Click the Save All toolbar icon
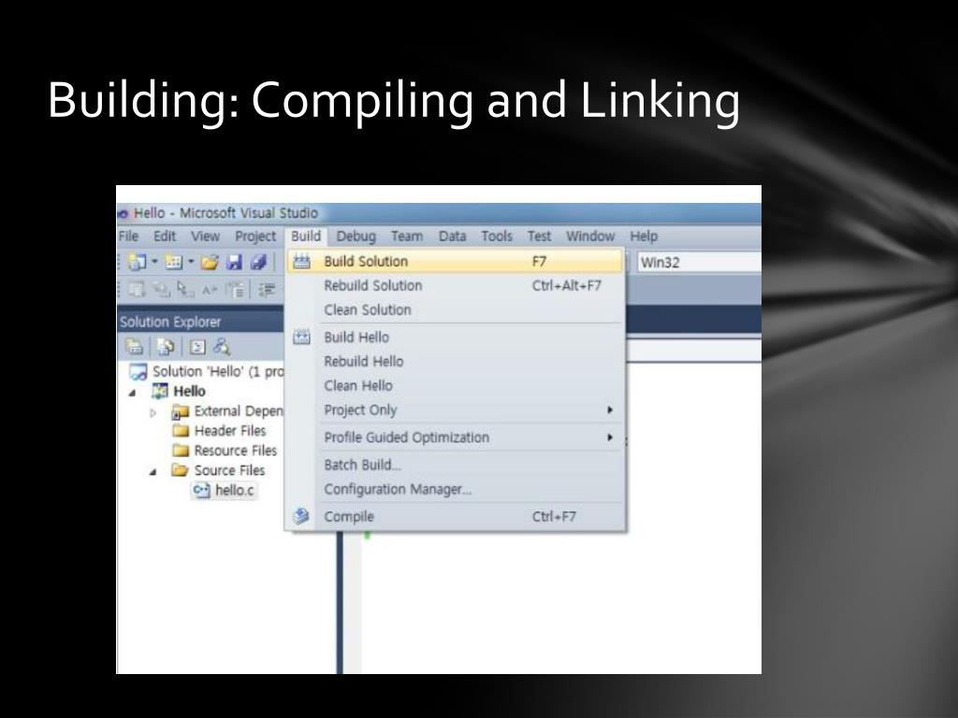 (x=258, y=263)
